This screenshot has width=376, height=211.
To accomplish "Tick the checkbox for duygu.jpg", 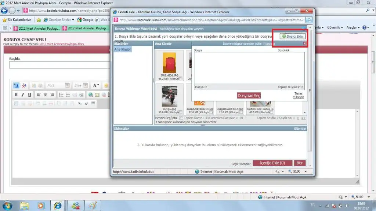I will click(181, 112).
